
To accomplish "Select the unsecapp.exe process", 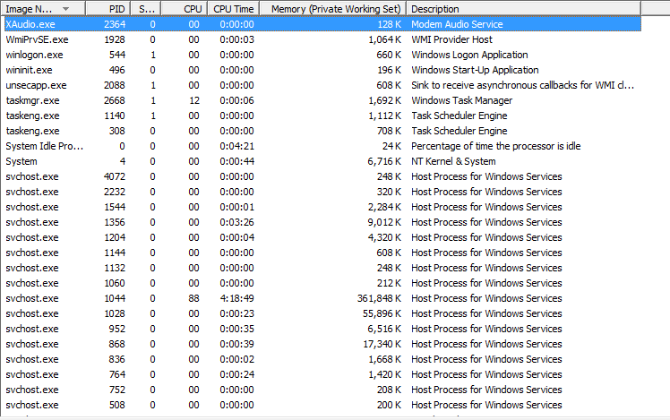I will tap(36, 85).
